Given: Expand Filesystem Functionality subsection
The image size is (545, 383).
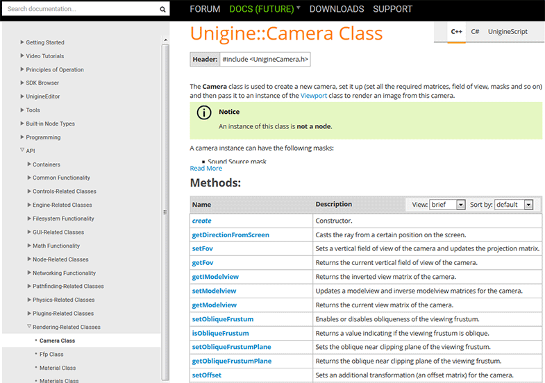Looking at the screenshot, I should pos(29,218).
